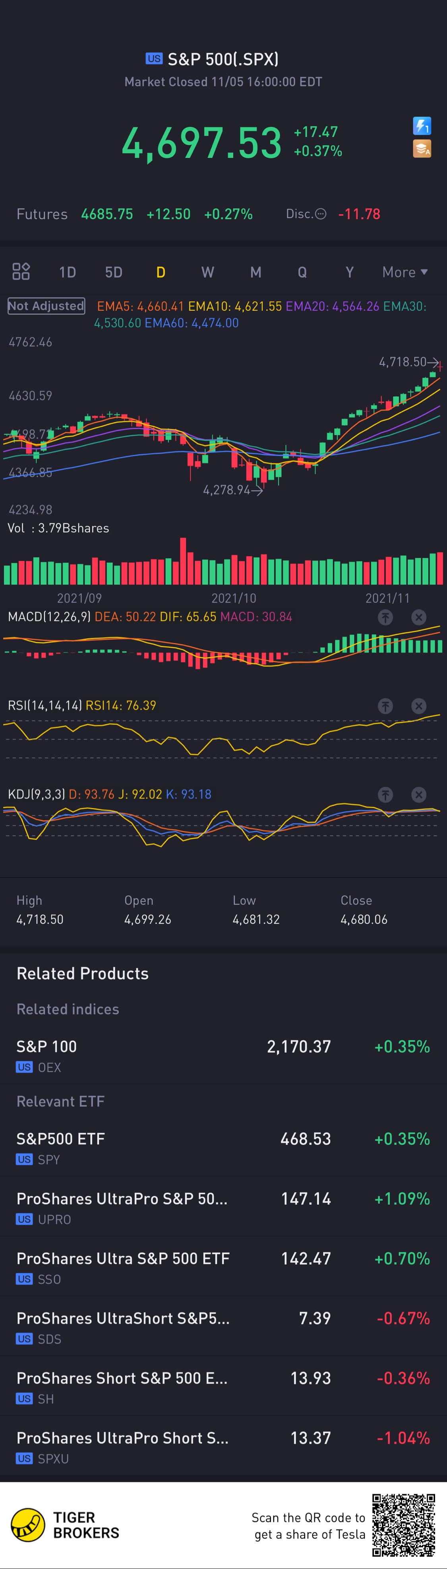Image resolution: width=447 pixels, height=1569 pixels.
Task: Tap the Tesla share QR code
Action: click(x=404, y=1524)
